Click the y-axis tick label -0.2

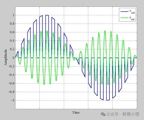[12, 66]
